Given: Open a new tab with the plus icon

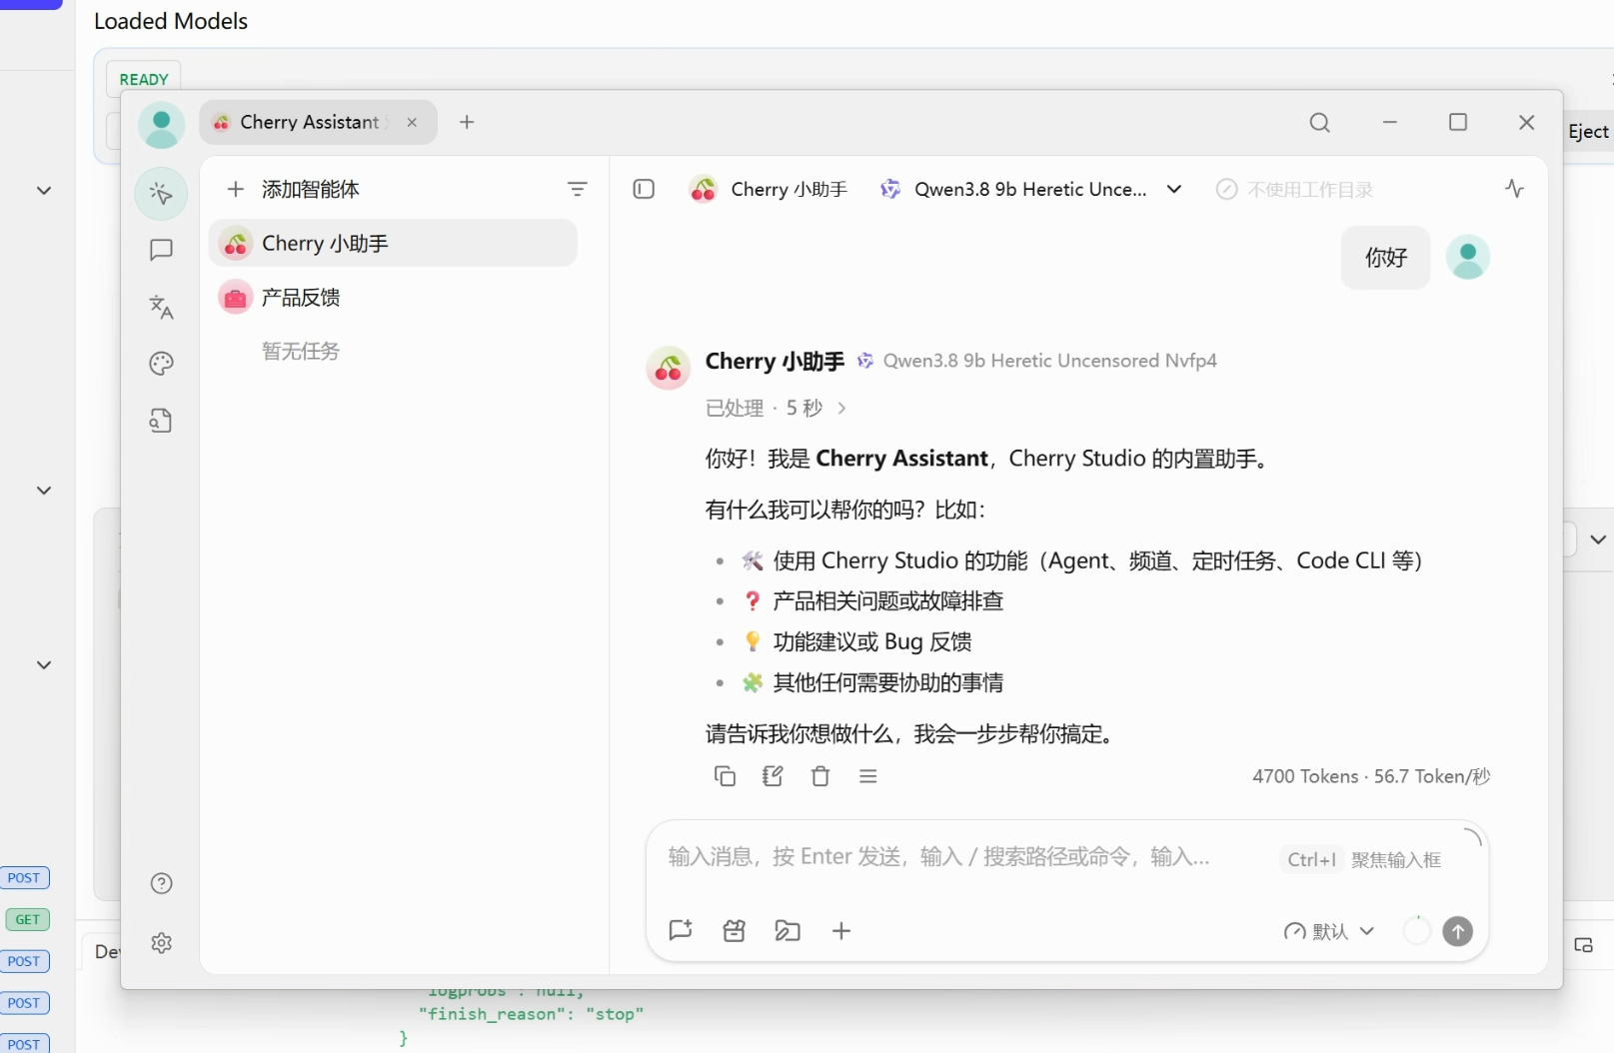Looking at the screenshot, I should pos(467,122).
